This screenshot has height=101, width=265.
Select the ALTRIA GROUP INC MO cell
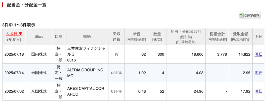click(87, 73)
